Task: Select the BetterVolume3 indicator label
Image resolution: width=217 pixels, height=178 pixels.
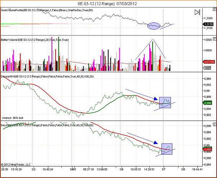Action: point(35,40)
